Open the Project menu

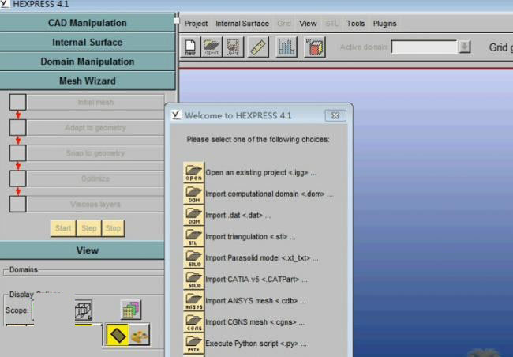pyautogui.click(x=196, y=24)
